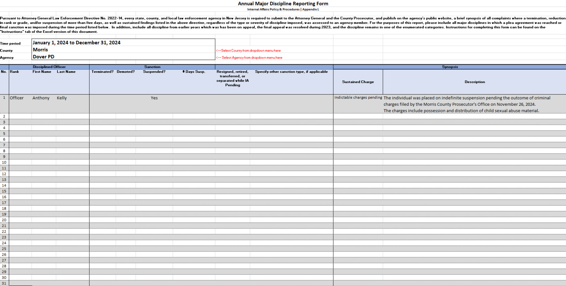Click row number 28 in the No. column

[4, 266]
